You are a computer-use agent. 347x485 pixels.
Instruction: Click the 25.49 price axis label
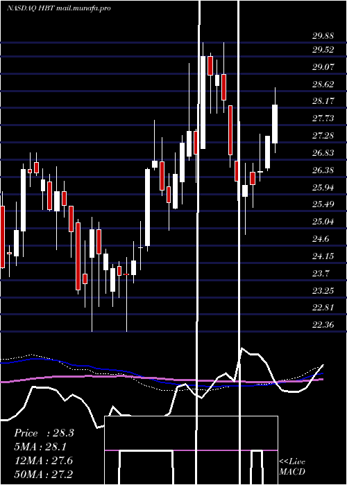click(323, 204)
